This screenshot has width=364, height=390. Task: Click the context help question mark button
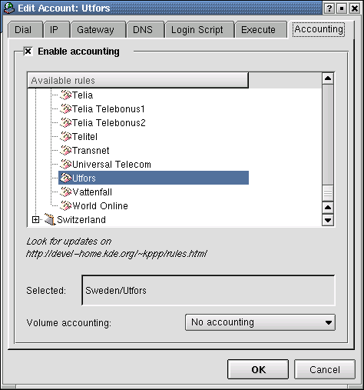[329, 8]
